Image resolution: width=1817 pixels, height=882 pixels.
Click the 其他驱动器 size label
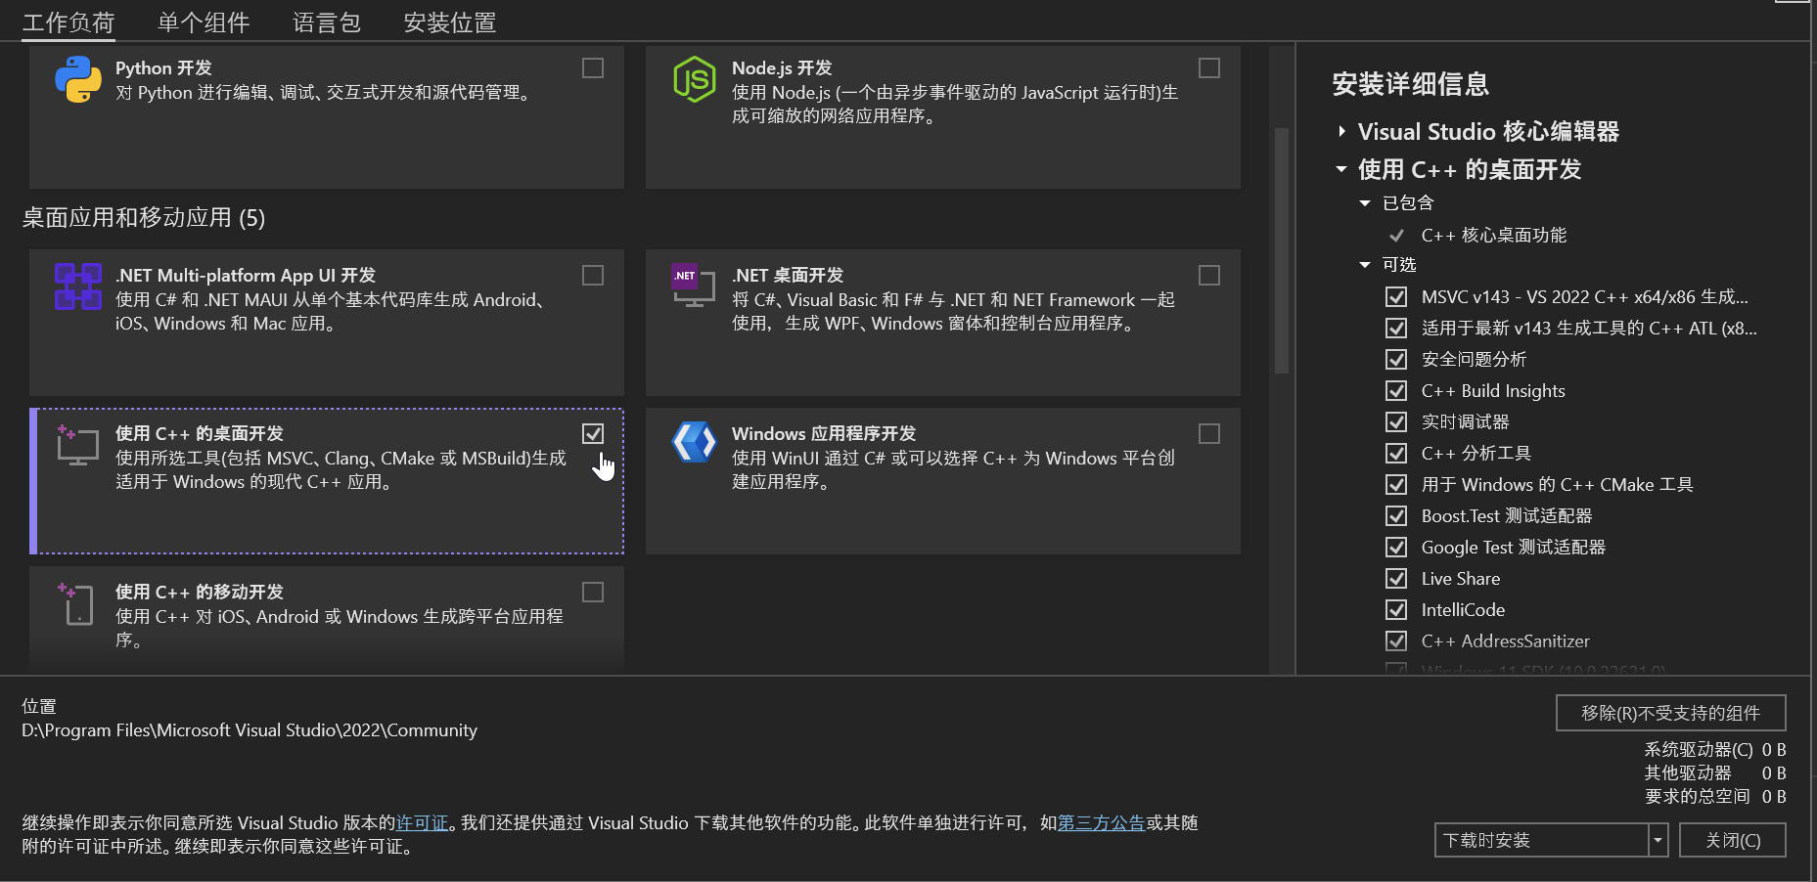click(x=1688, y=772)
